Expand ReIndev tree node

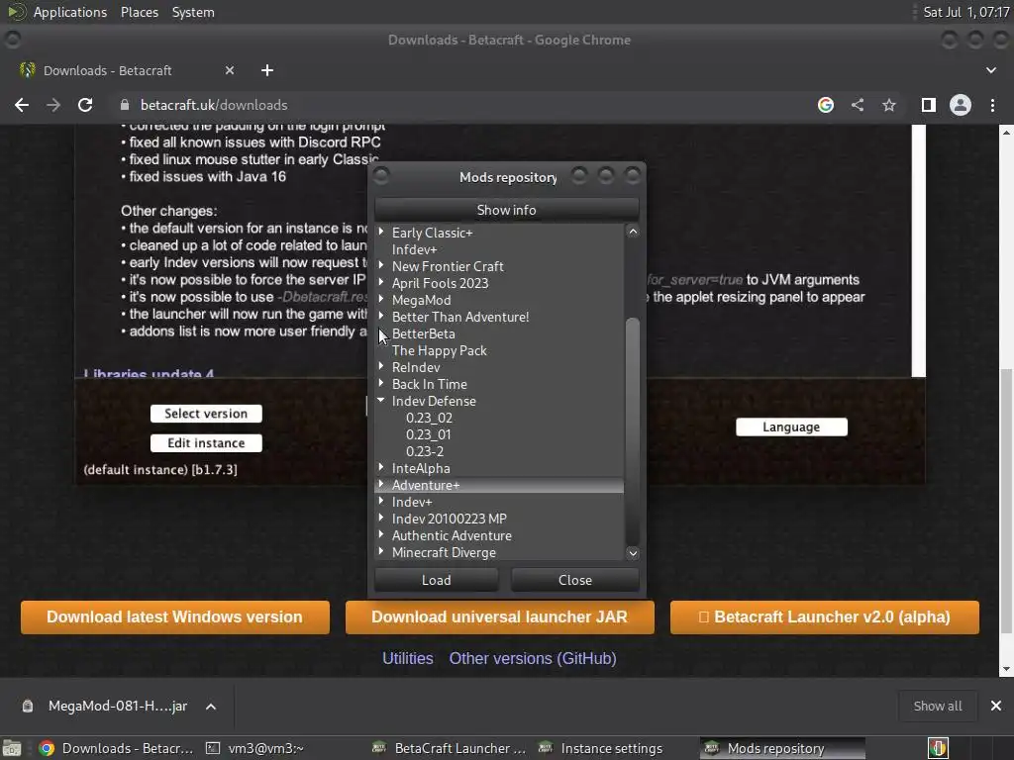click(x=381, y=366)
